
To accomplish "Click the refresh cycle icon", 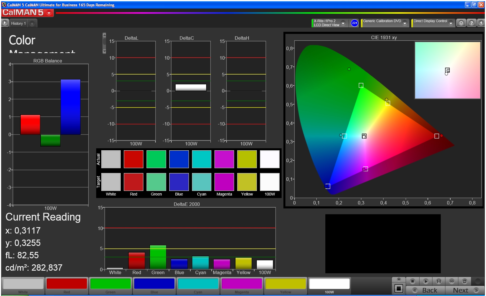I will click(x=464, y=281).
